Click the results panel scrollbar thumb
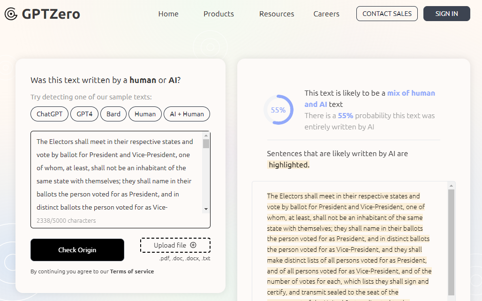 click(x=451, y=242)
